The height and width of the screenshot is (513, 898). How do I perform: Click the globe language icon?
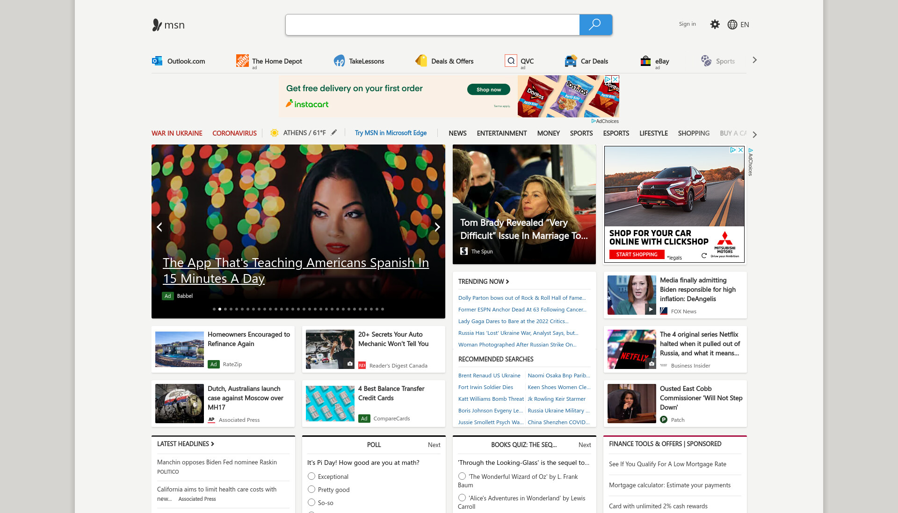[x=732, y=25]
